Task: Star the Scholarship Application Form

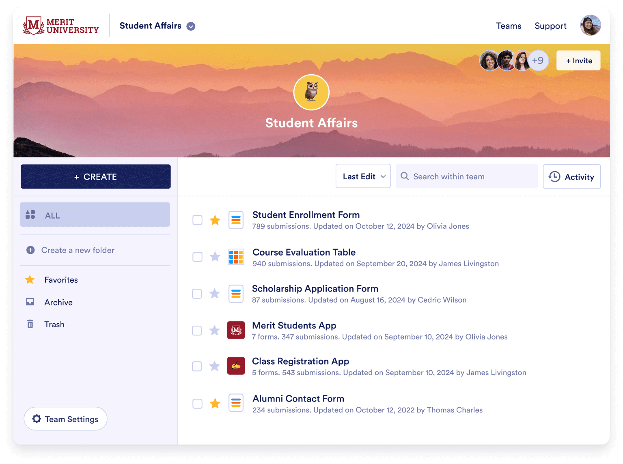Action: (215, 294)
